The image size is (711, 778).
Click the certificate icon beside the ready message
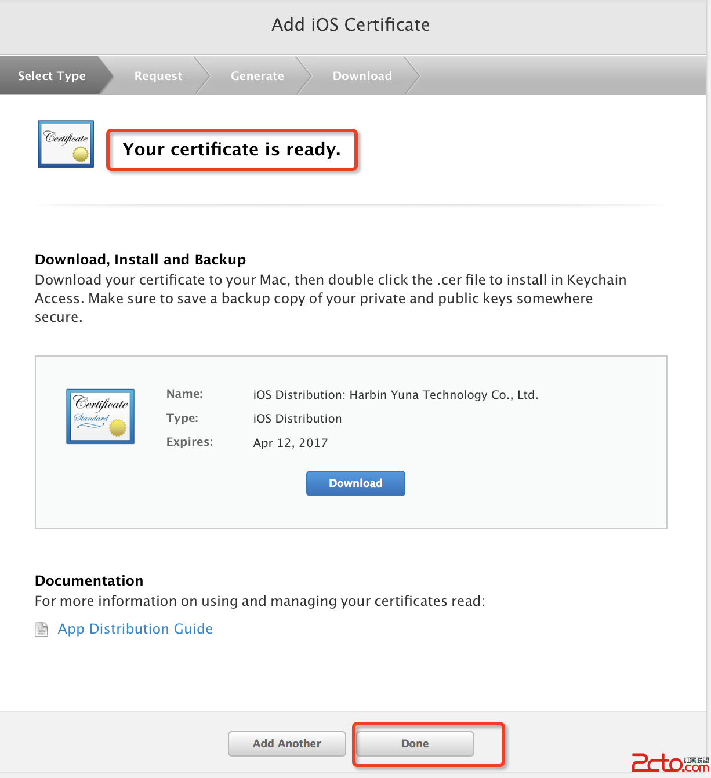(66, 144)
